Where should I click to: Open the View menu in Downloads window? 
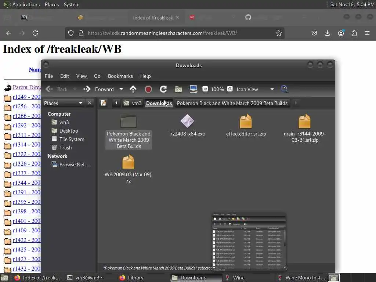pyautogui.click(x=82, y=76)
